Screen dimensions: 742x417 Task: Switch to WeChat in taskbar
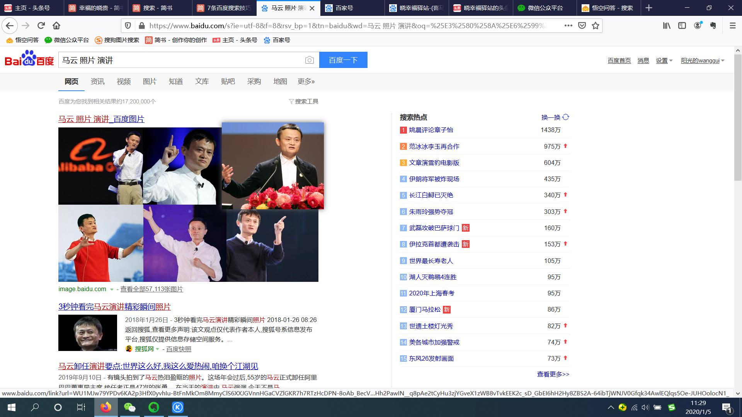click(129, 407)
